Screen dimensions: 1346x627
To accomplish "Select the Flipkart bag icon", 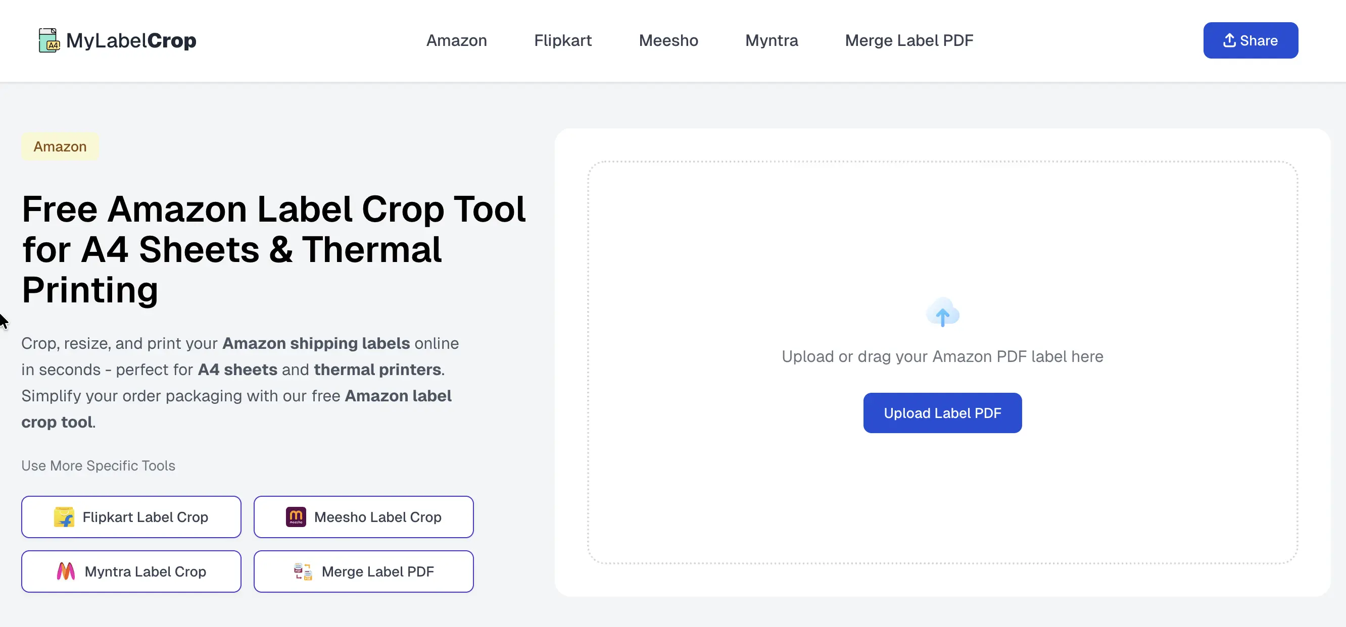I will pos(65,517).
